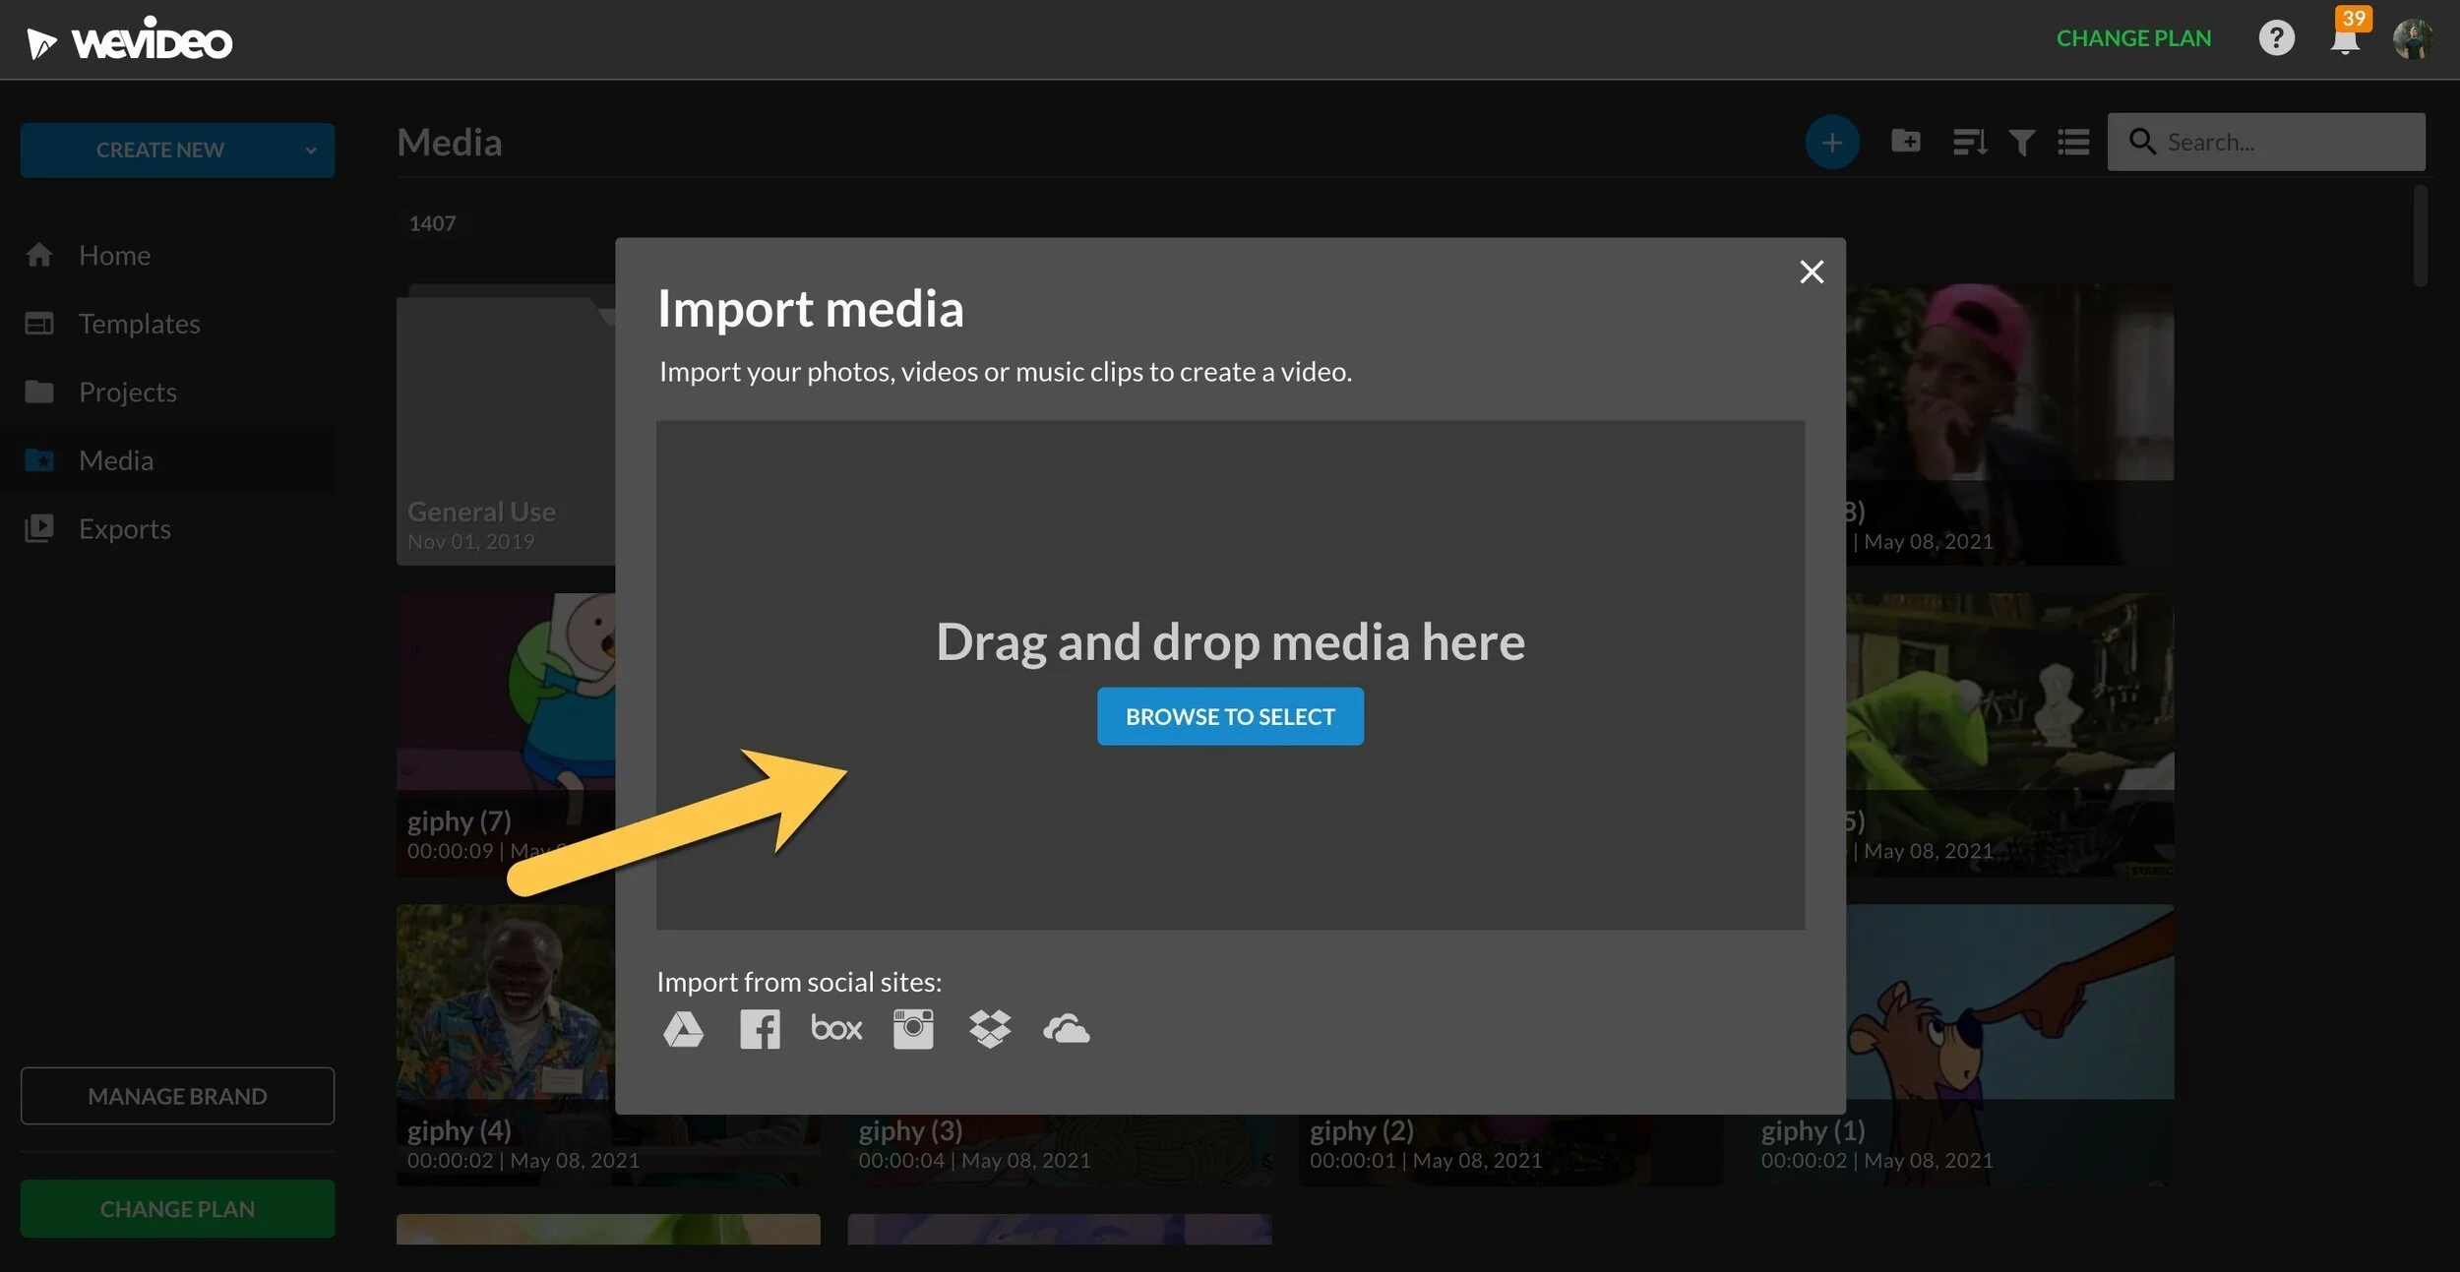Click the media Search field

(2283, 143)
